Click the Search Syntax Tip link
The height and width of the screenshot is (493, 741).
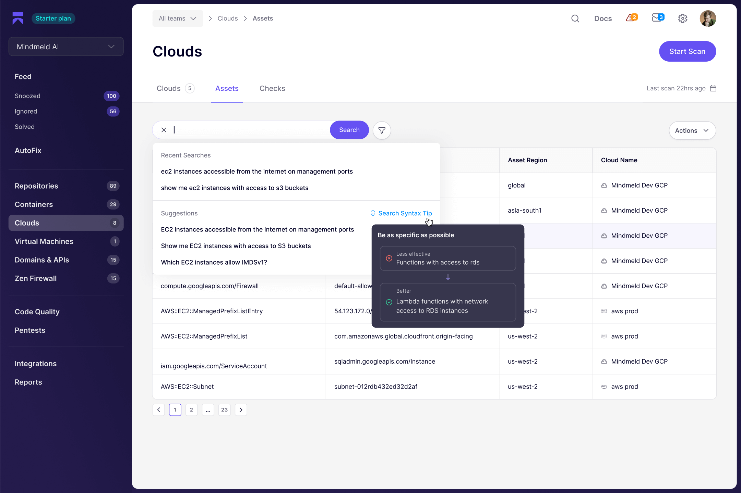click(x=405, y=213)
